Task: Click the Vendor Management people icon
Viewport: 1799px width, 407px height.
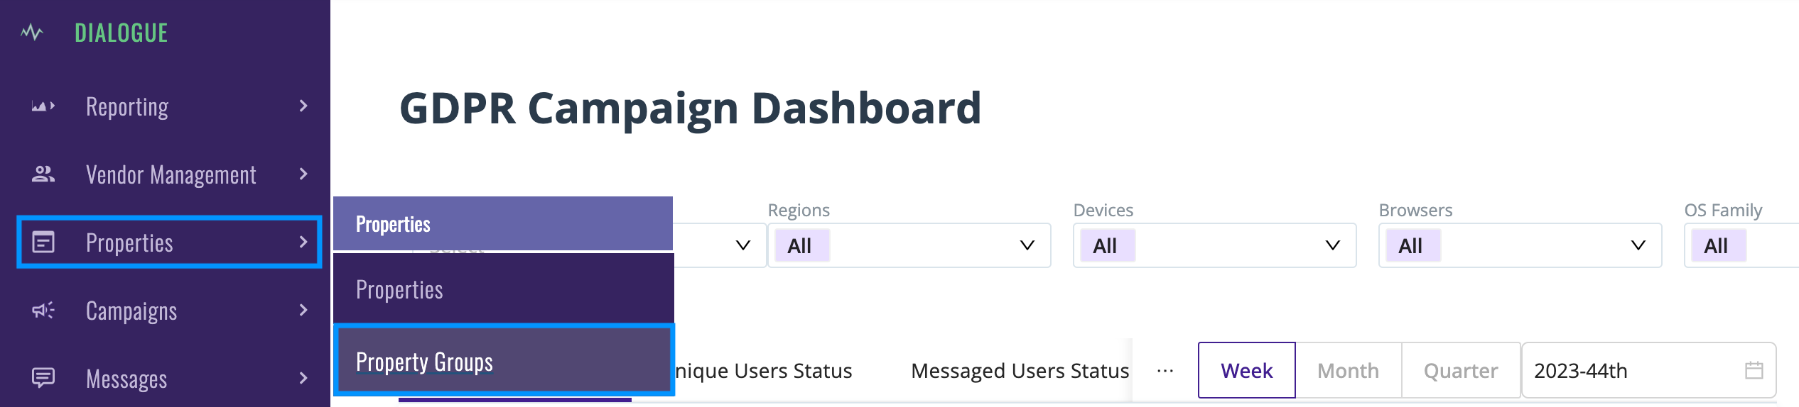Action: click(x=43, y=174)
